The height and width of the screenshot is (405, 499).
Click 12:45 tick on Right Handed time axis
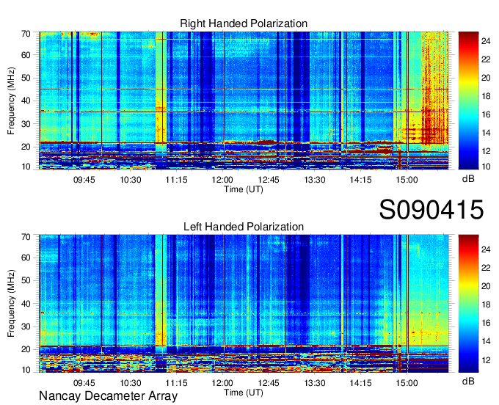click(x=269, y=180)
